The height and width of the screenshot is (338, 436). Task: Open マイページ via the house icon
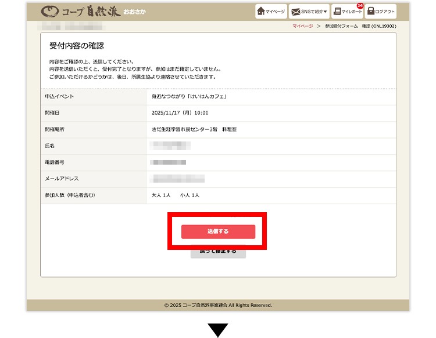(x=262, y=11)
